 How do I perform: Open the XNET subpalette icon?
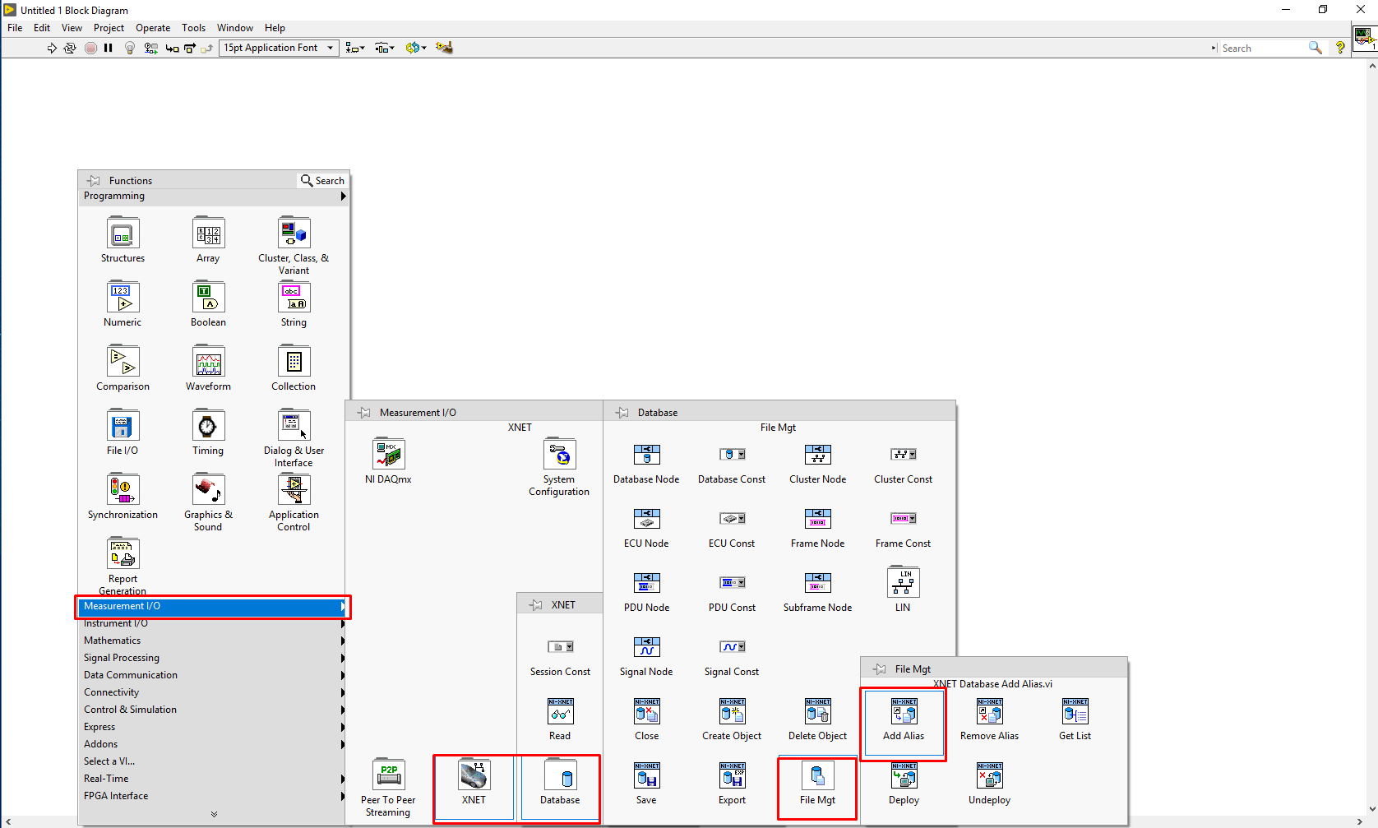(x=474, y=775)
